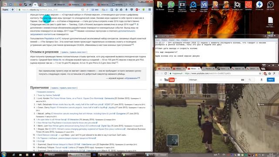Click inside Notepad text area
Viewport: 279px width, 157px height.
coord(215,52)
